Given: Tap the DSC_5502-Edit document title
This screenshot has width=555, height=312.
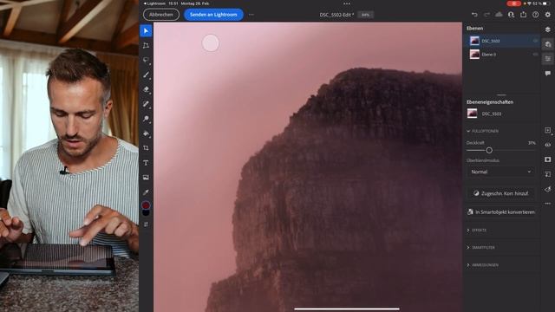Looking at the screenshot, I should [336, 15].
